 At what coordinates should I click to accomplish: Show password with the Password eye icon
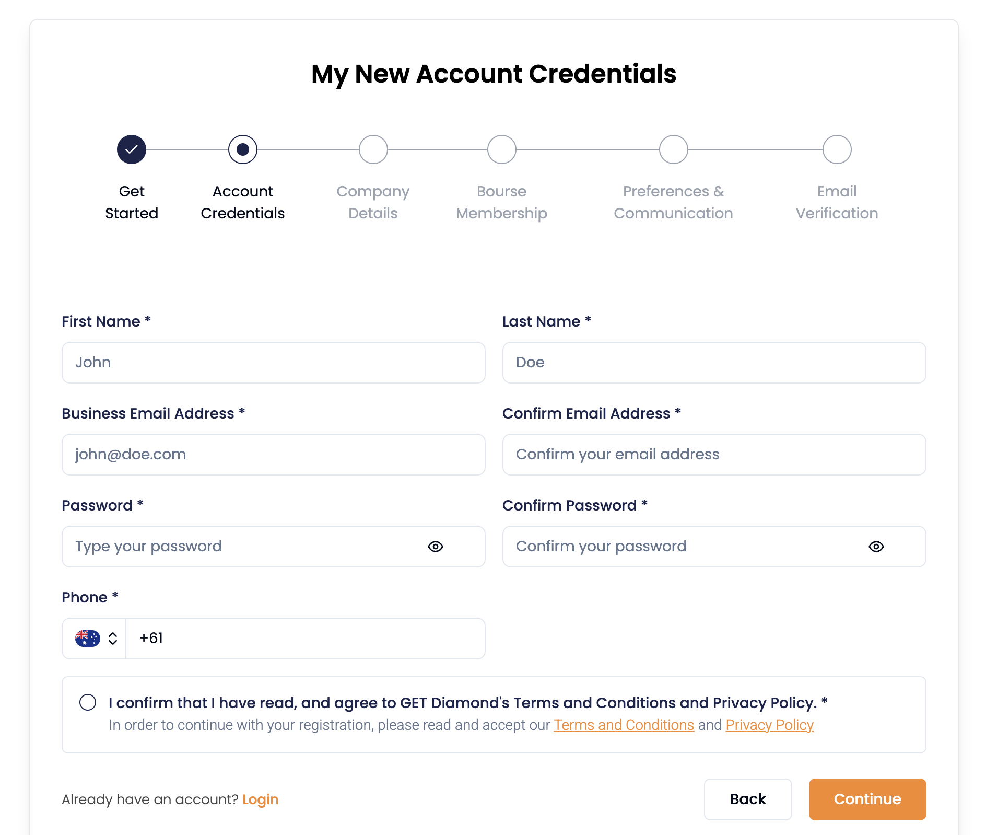click(x=436, y=547)
